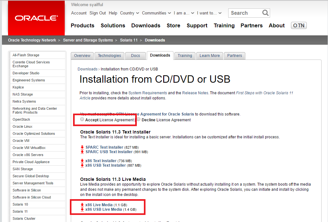Open Store in main navigation
This screenshot has height=222, width=328.
(173, 25)
